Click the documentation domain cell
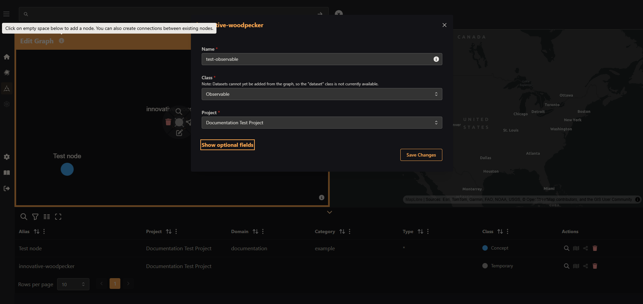The image size is (643, 304). (x=249, y=249)
